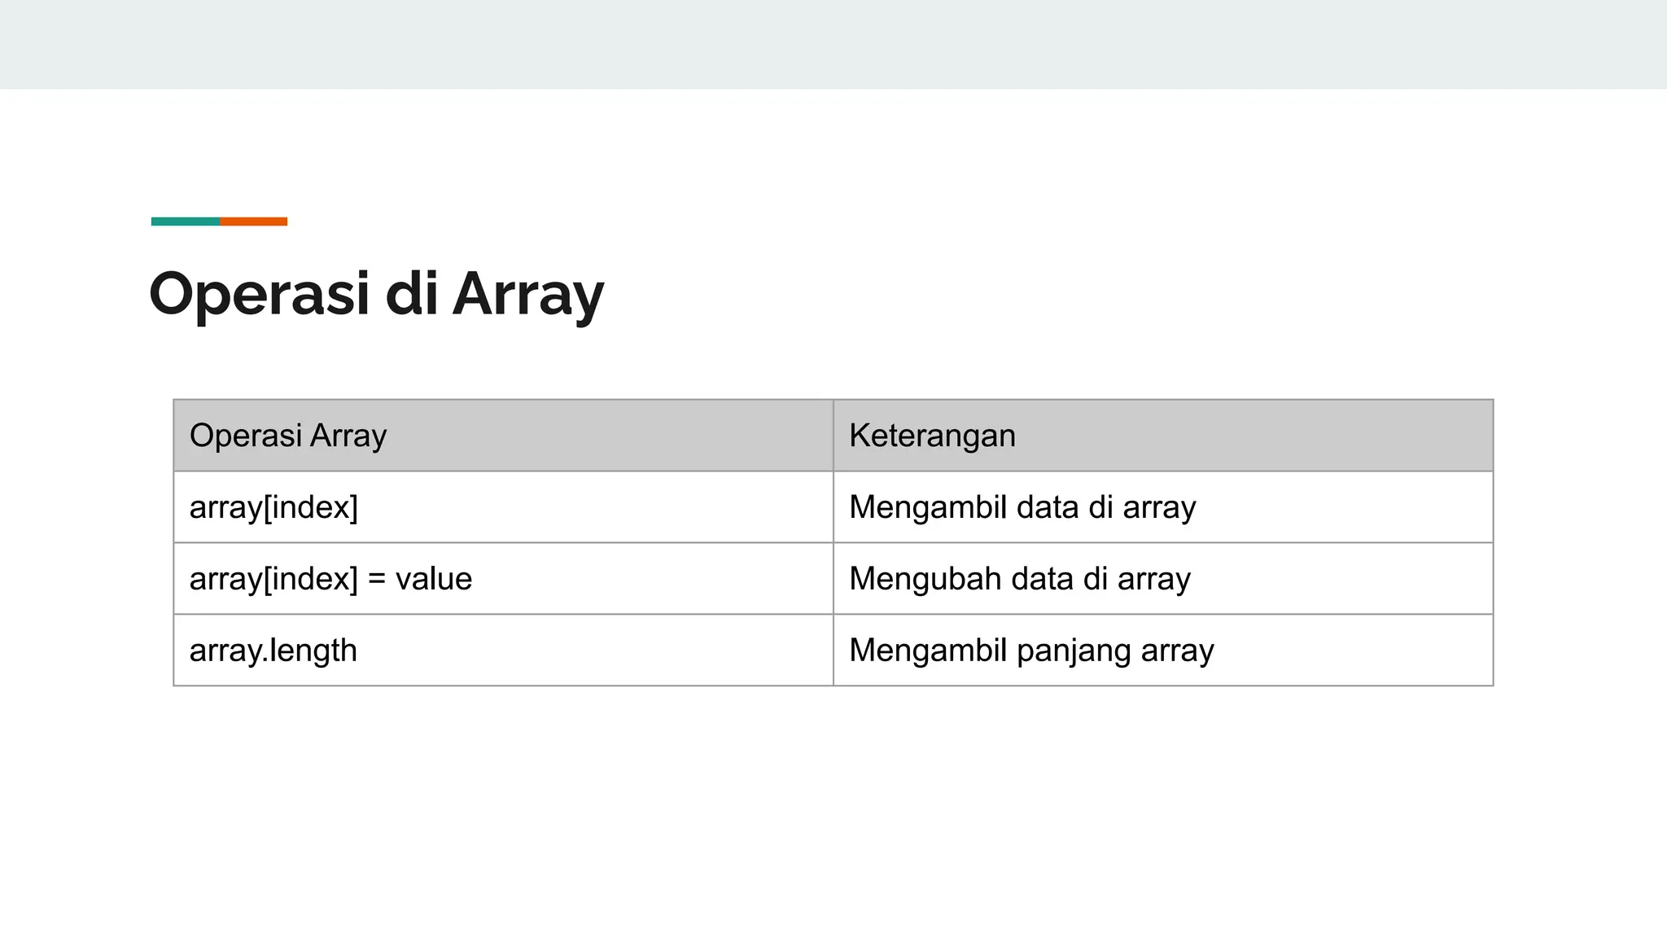Image resolution: width=1667 pixels, height=938 pixels.
Task: Click the 'Mengubah data di array' cell
Action: tap(1163, 579)
